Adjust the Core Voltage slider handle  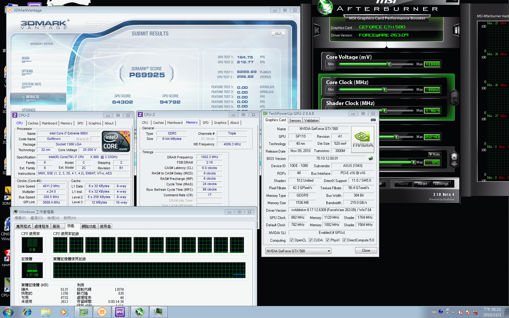[x=389, y=64]
